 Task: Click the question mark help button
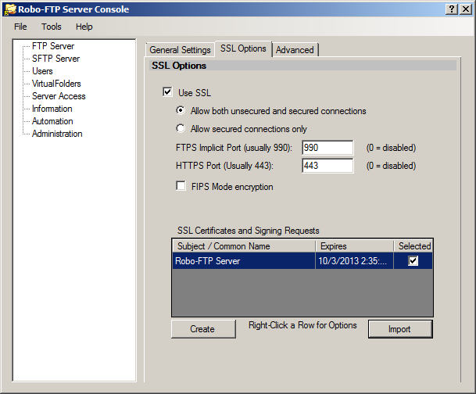(x=452, y=9)
